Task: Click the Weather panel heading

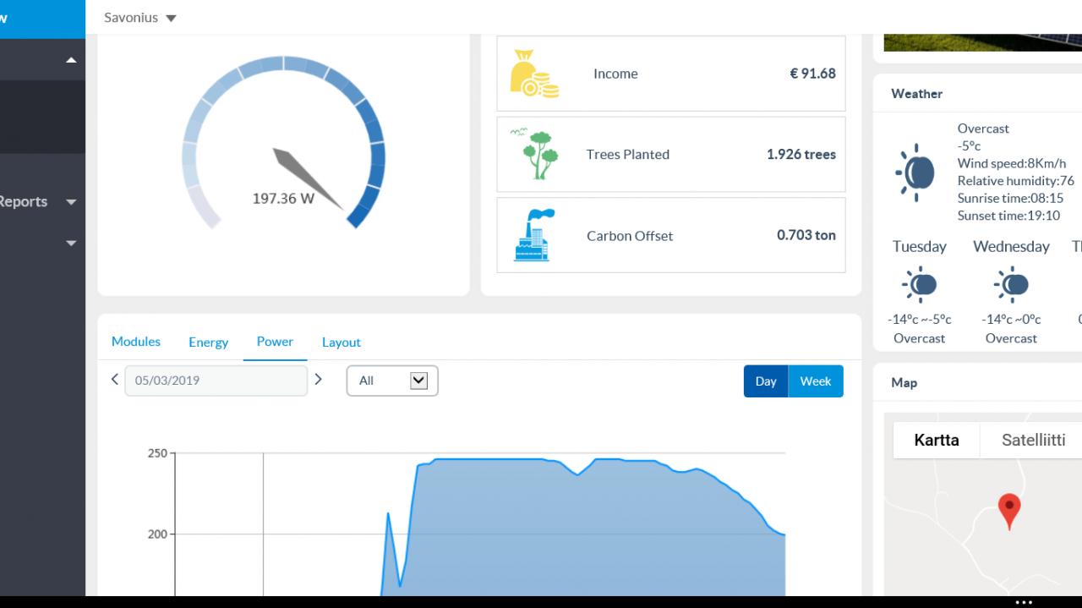Action: 916,94
